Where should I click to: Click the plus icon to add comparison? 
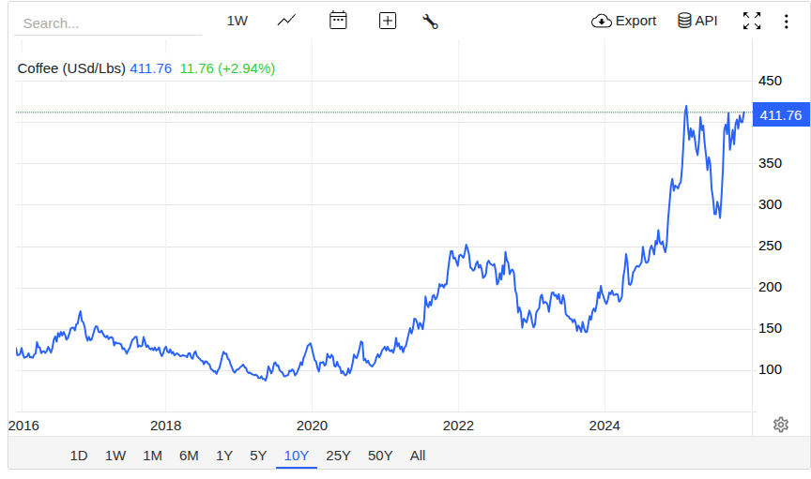click(x=387, y=21)
